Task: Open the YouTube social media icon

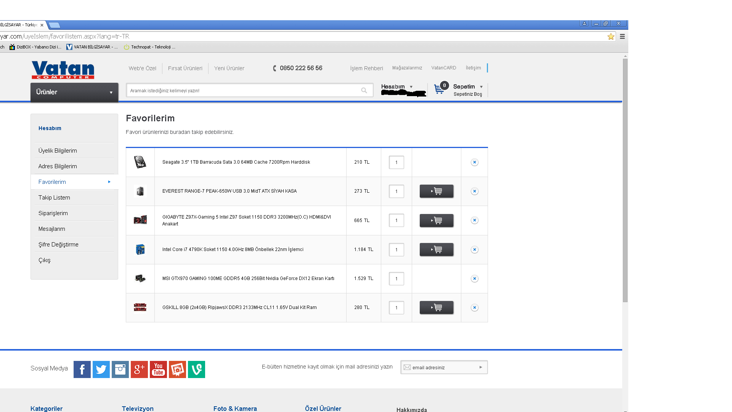Action: (158, 369)
